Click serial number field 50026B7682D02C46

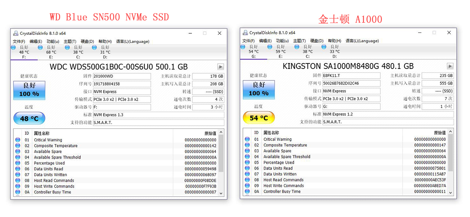coord(351,83)
